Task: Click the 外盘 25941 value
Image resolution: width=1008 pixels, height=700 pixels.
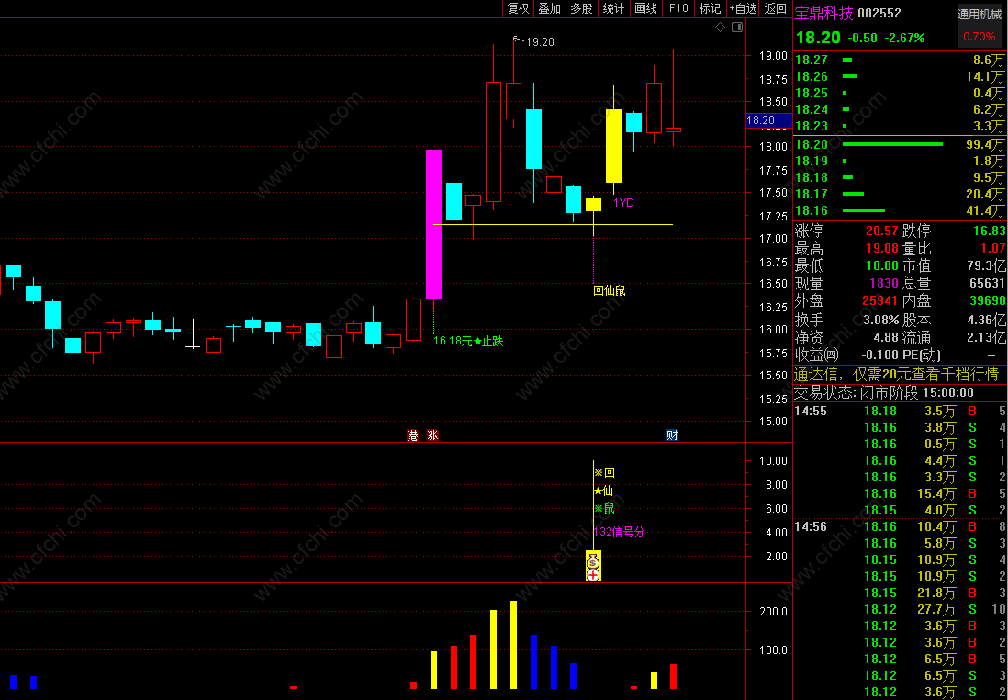Action: [x=880, y=300]
